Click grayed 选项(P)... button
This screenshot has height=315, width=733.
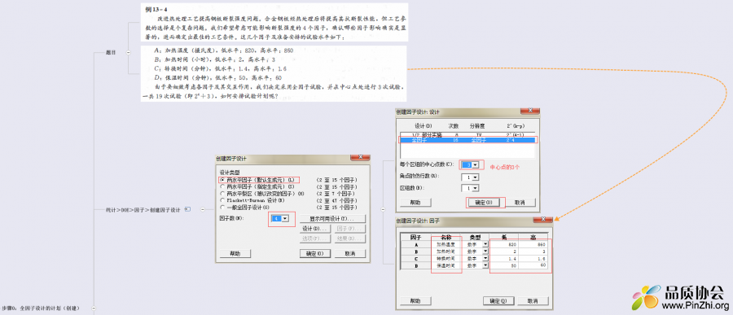click(x=315, y=238)
